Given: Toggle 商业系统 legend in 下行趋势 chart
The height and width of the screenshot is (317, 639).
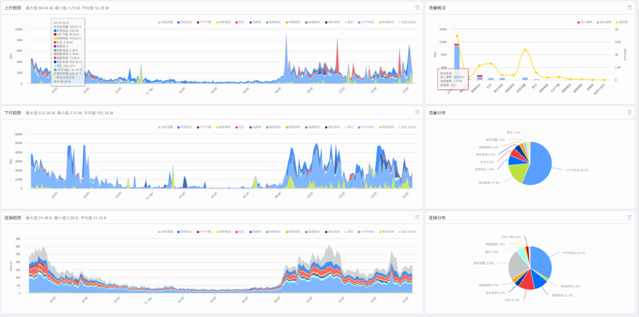Looking at the screenshot, I should pyautogui.click(x=332, y=127).
